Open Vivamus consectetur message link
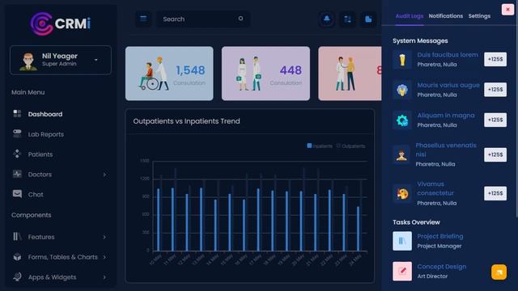The height and width of the screenshot is (291, 518). (435, 188)
